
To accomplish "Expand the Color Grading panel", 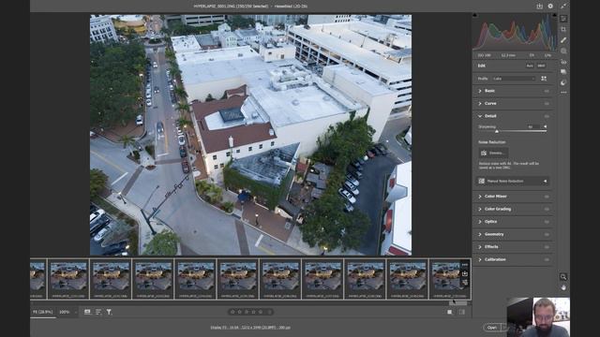I will (x=480, y=209).
